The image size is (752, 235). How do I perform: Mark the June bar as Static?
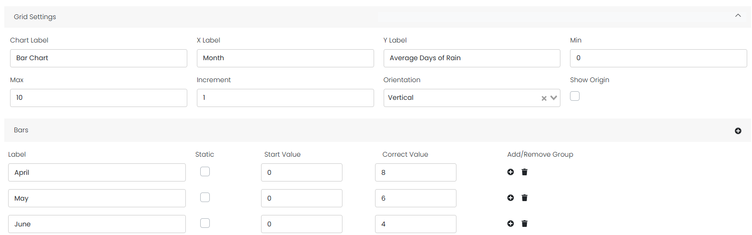pyautogui.click(x=205, y=223)
